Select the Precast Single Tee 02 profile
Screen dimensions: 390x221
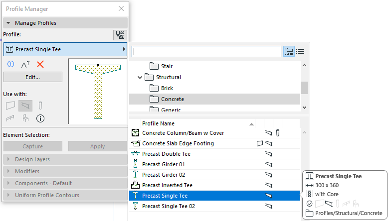tap(215, 206)
